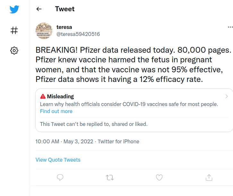Open View Quote Tweets

[x=58, y=160]
